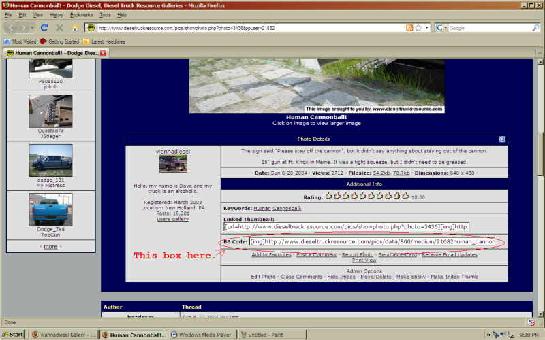Open the address bar history dropdown

(x=427, y=28)
